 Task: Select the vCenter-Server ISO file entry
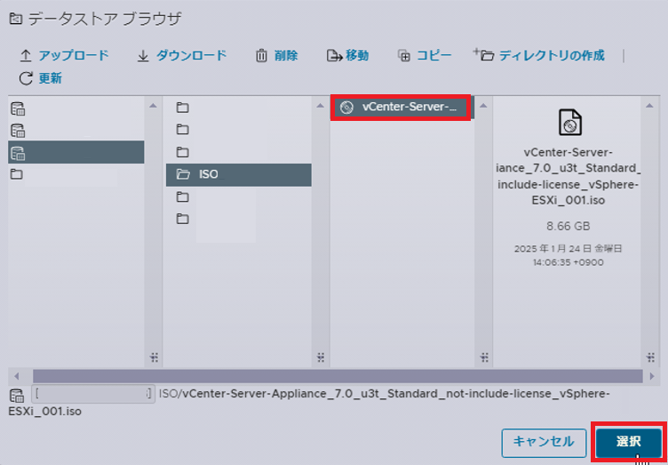click(x=402, y=108)
